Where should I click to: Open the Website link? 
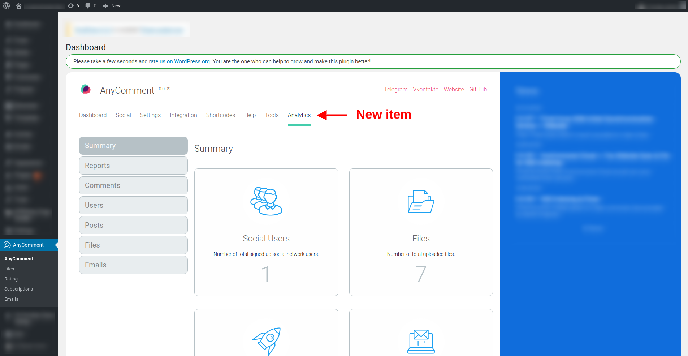tap(454, 89)
